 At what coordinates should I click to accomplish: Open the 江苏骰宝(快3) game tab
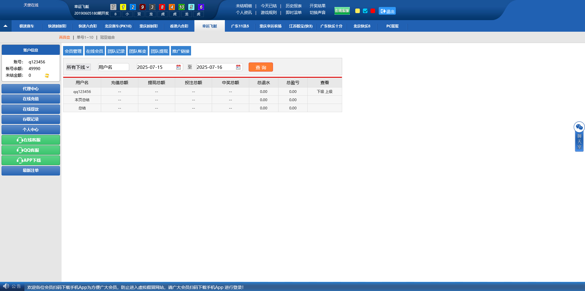click(x=301, y=26)
